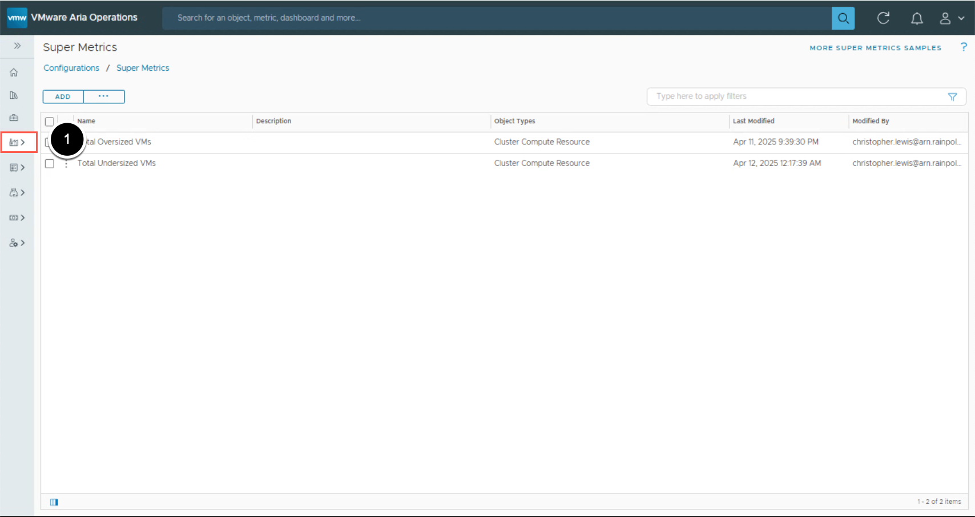Check the Total Undersized VMs row
Image resolution: width=975 pixels, height=517 pixels.
[50, 164]
